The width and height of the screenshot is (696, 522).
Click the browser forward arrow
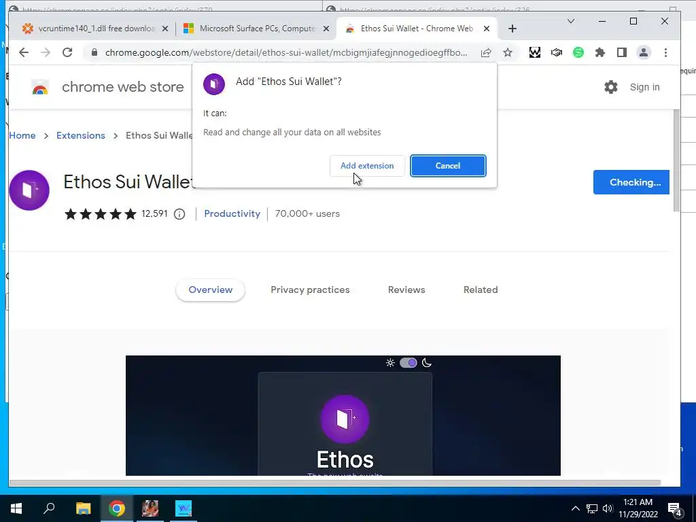[46, 52]
